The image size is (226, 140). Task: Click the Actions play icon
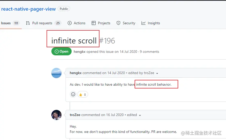pyautogui.click(x=70, y=23)
